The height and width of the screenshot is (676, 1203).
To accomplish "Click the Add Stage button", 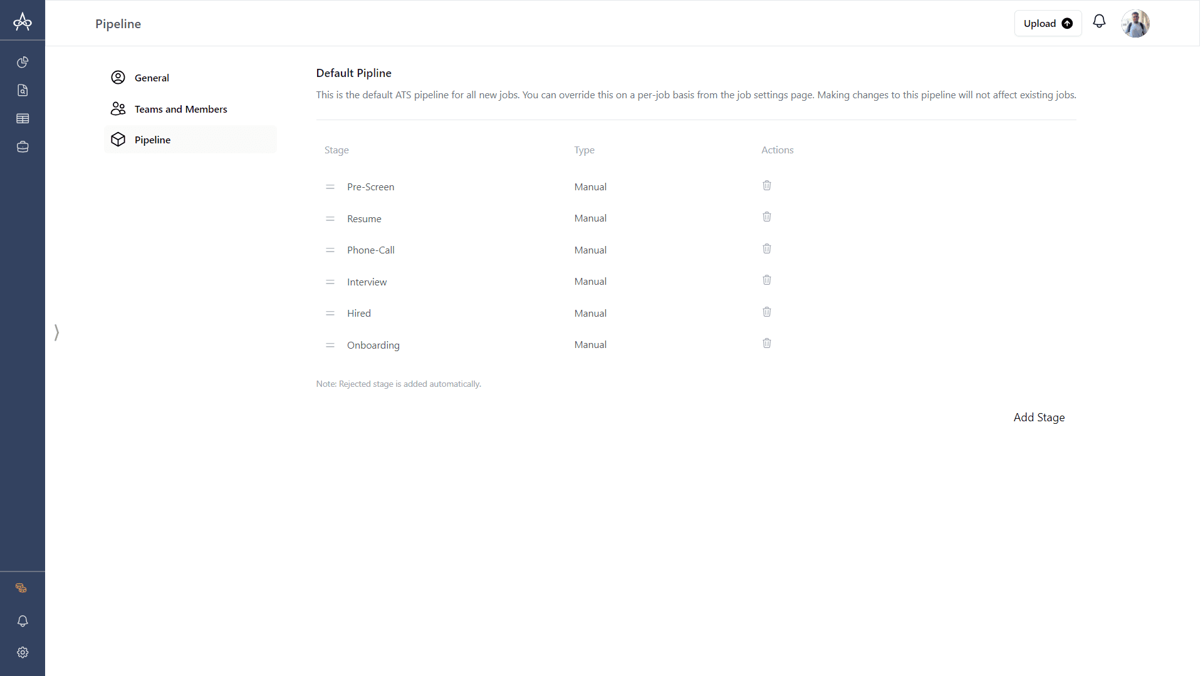I will [1039, 417].
